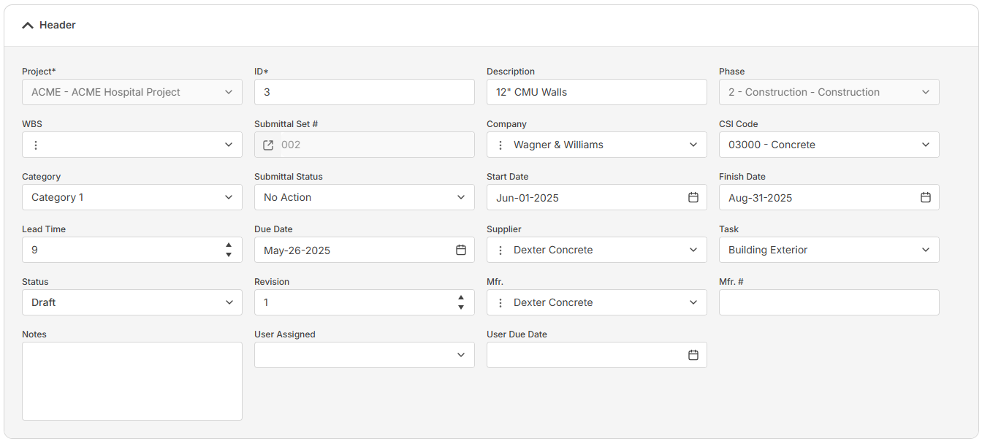Image resolution: width=982 pixels, height=444 pixels.
Task: Open the Submittal Status dropdown
Action: coord(461,197)
